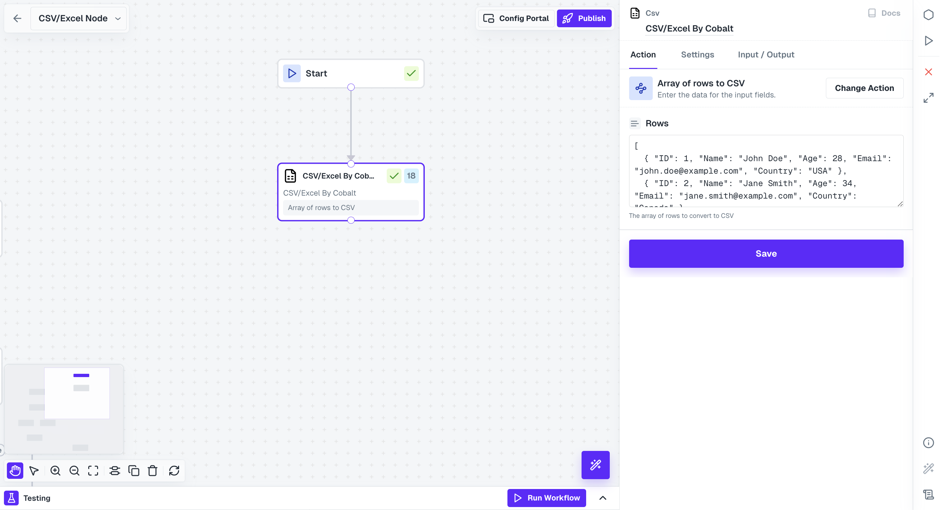The height and width of the screenshot is (510, 944).
Task: Delete the selected node with trash icon
Action: 153,470
